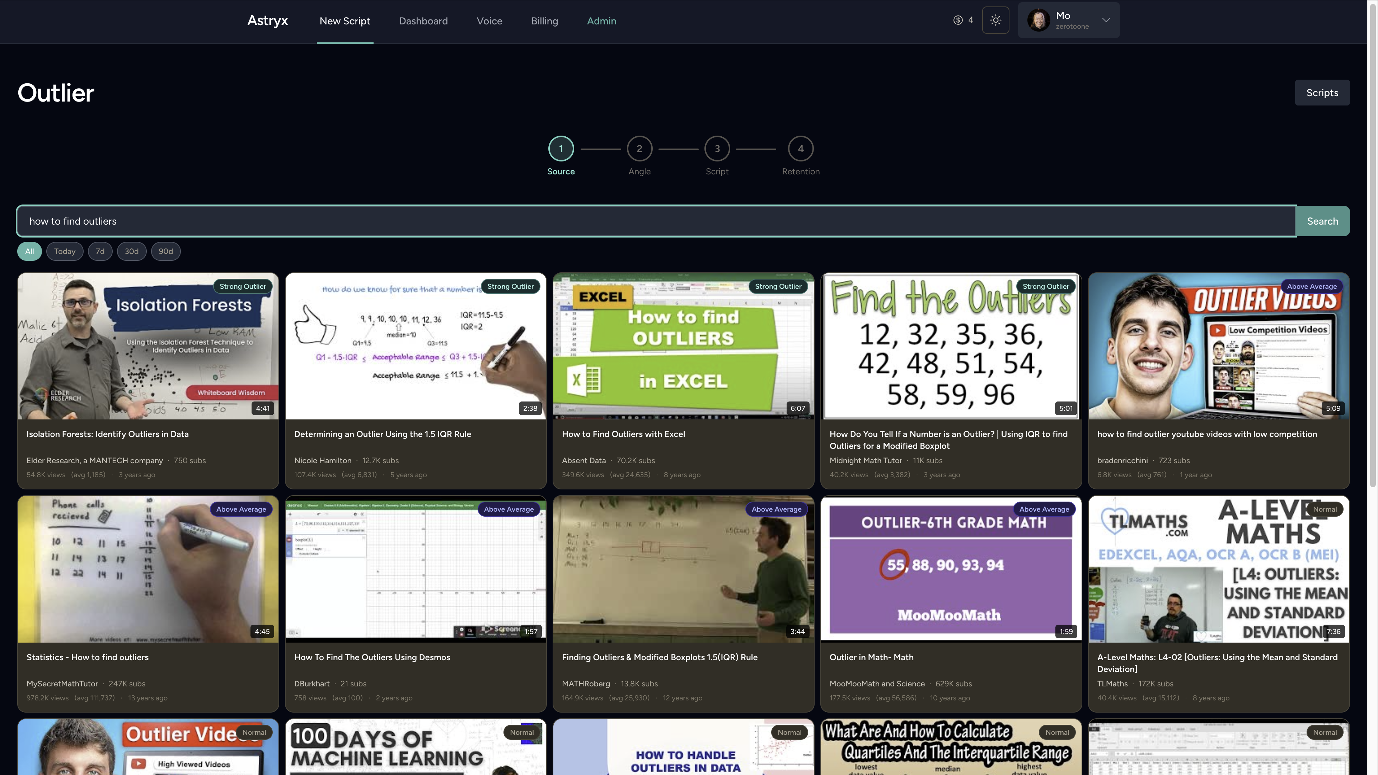
Task: Click '978.2K views' under Statistics video
Action: tap(48, 698)
